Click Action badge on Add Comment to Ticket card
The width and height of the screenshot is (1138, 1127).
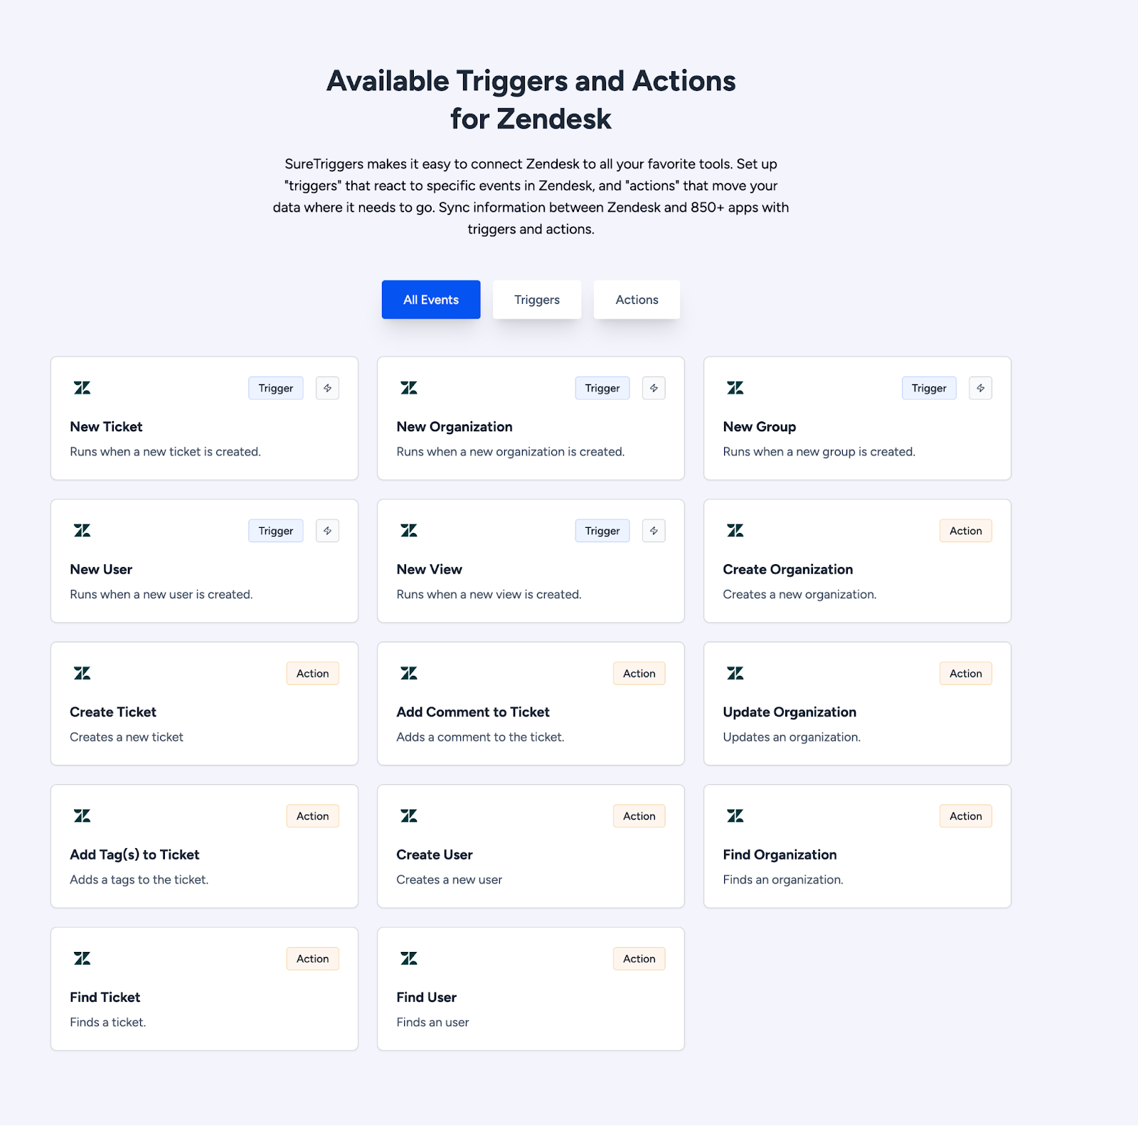pyautogui.click(x=639, y=673)
